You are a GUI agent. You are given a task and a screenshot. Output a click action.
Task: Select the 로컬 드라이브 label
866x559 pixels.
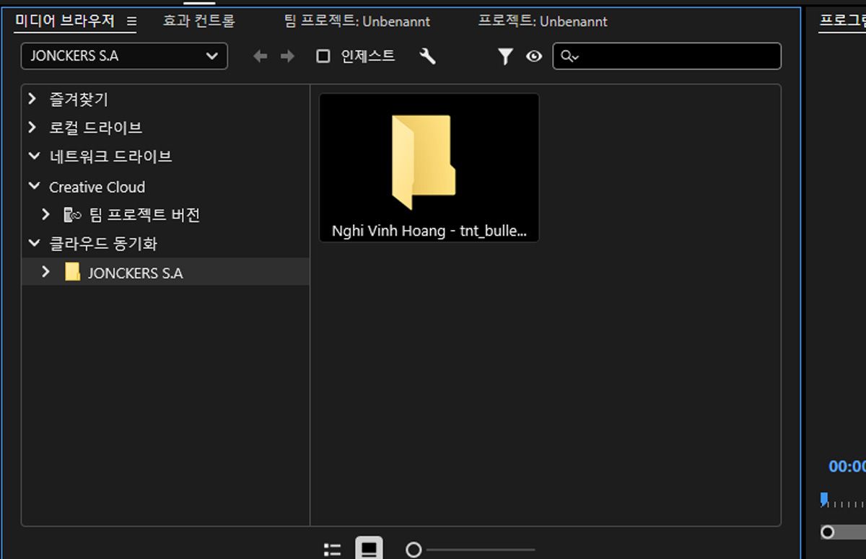pos(96,128)
